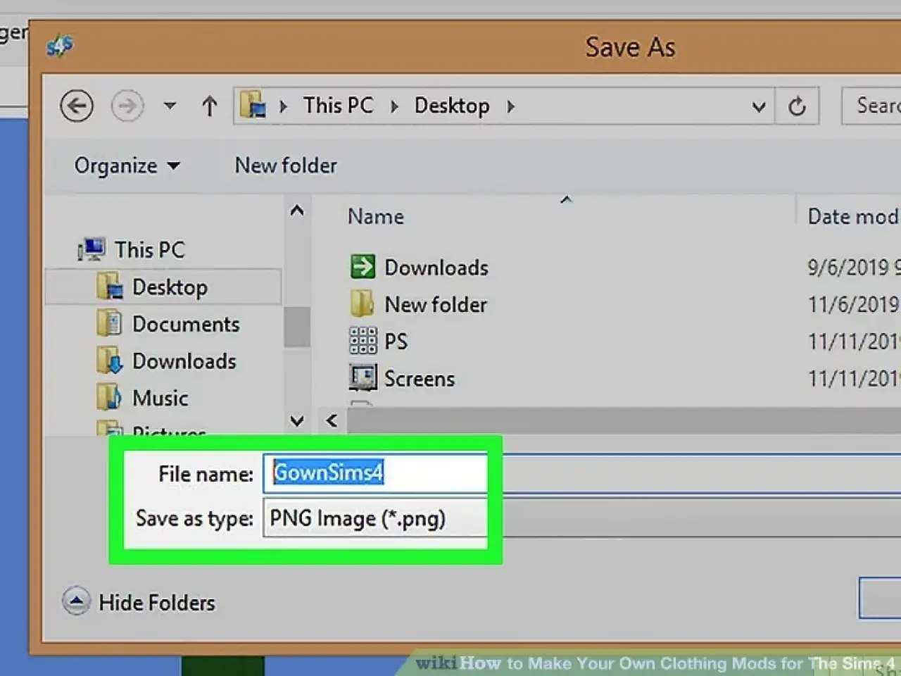Select the Screens item in file list
Image resolution: width=901 pixels, height=676 pixels.
(x=419, y=379)
